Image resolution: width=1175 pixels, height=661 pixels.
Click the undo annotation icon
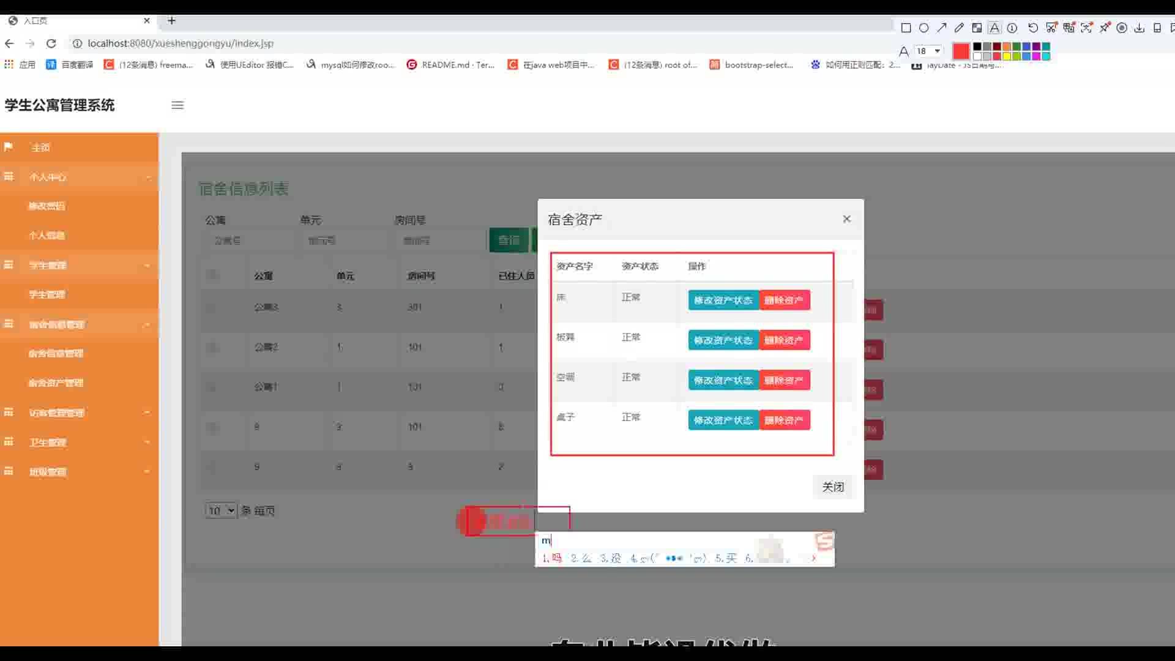point(1033,28)
